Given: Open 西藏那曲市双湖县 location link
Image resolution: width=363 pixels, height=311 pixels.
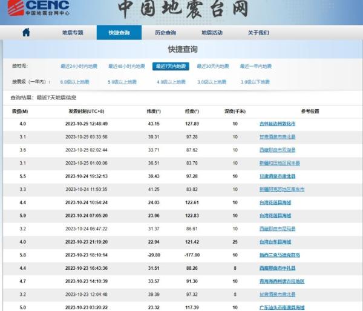Looking at the screenshot, I should pyautogui.click(x=277, y=150).
